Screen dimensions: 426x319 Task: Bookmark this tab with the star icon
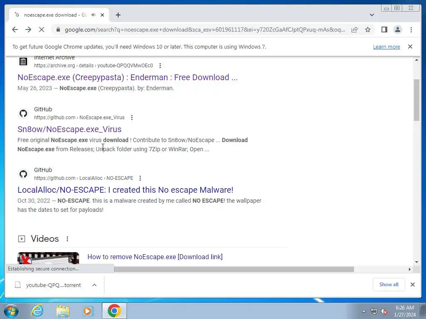click(368, 29)
